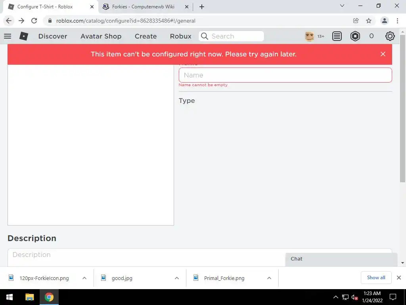Click the Robux balance of 0
Image resolution: width=406 pixels, height=305 pixels.
(371, 36)
